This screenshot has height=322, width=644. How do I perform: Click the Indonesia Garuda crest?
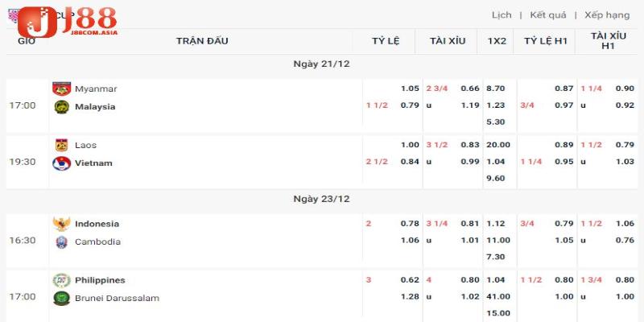62,224
